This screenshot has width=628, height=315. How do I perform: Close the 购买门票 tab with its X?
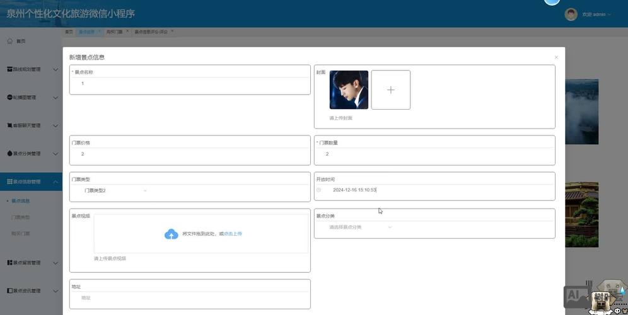point(127,31)
